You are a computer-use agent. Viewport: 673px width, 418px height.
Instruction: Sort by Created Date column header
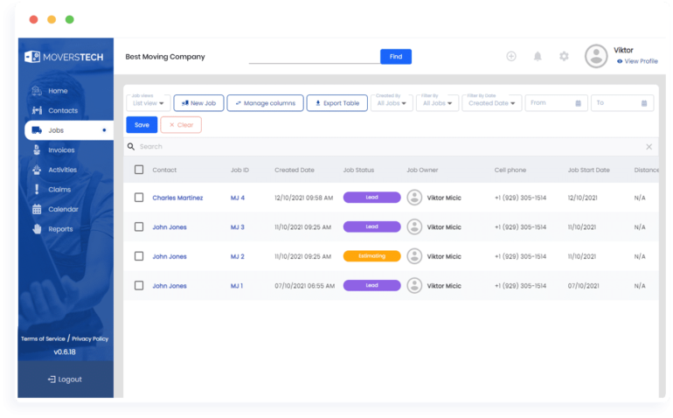point(295,170)
